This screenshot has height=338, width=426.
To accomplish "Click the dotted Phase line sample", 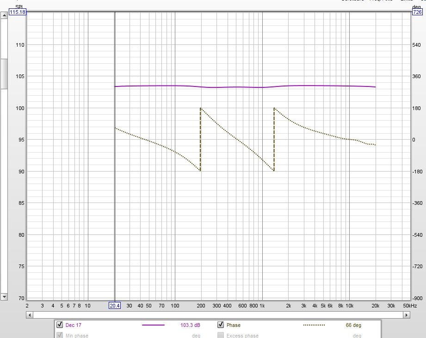I will pyautogui.click(x=314, y=325).
